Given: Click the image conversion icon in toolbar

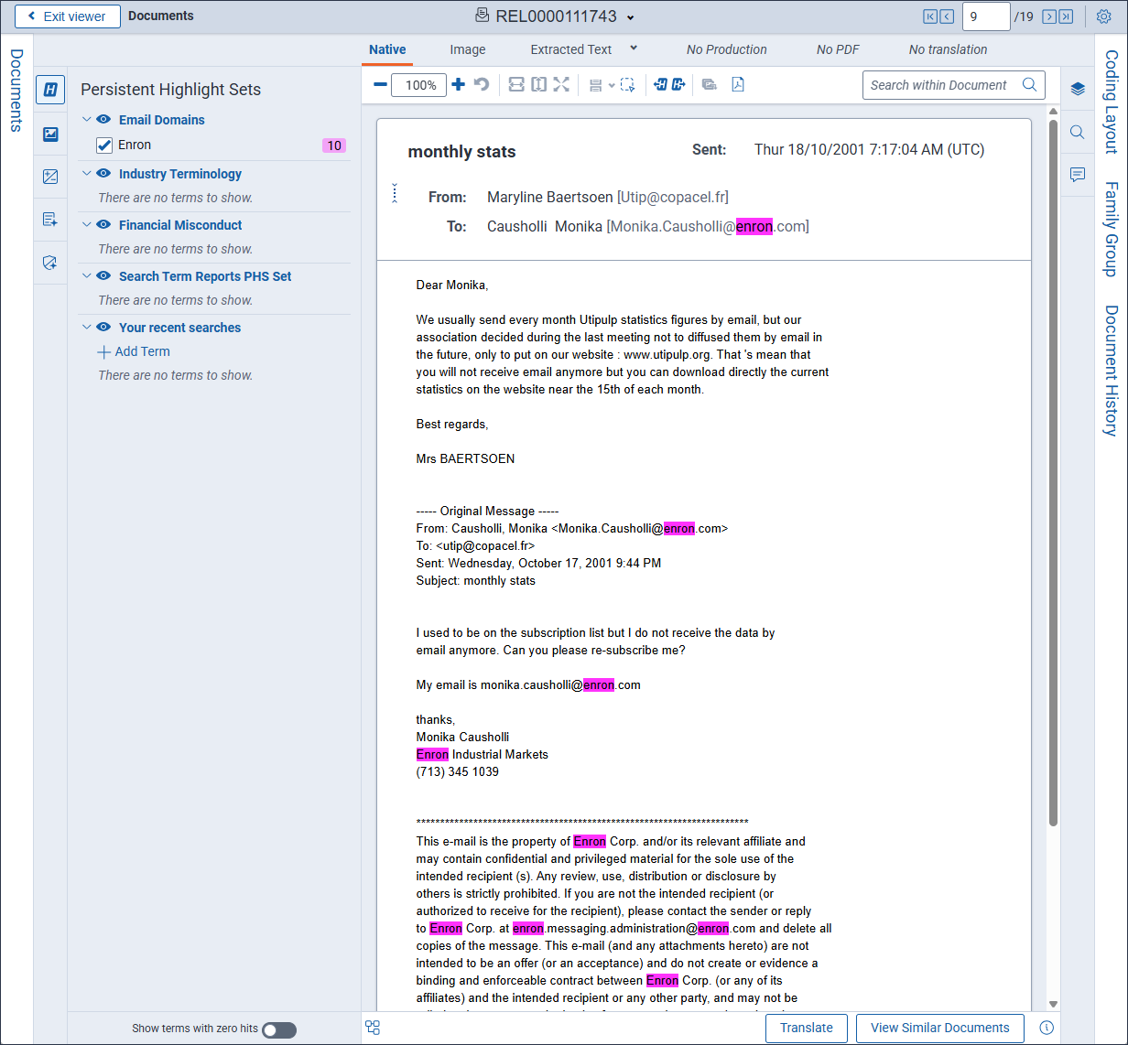Looking at the screenshot, I should tap(710, 85).
